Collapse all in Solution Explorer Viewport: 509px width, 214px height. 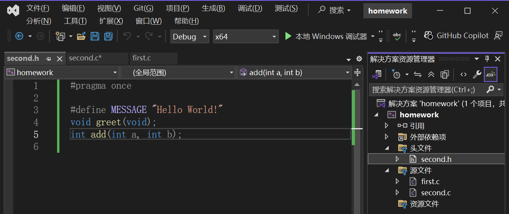coord(431,74)
